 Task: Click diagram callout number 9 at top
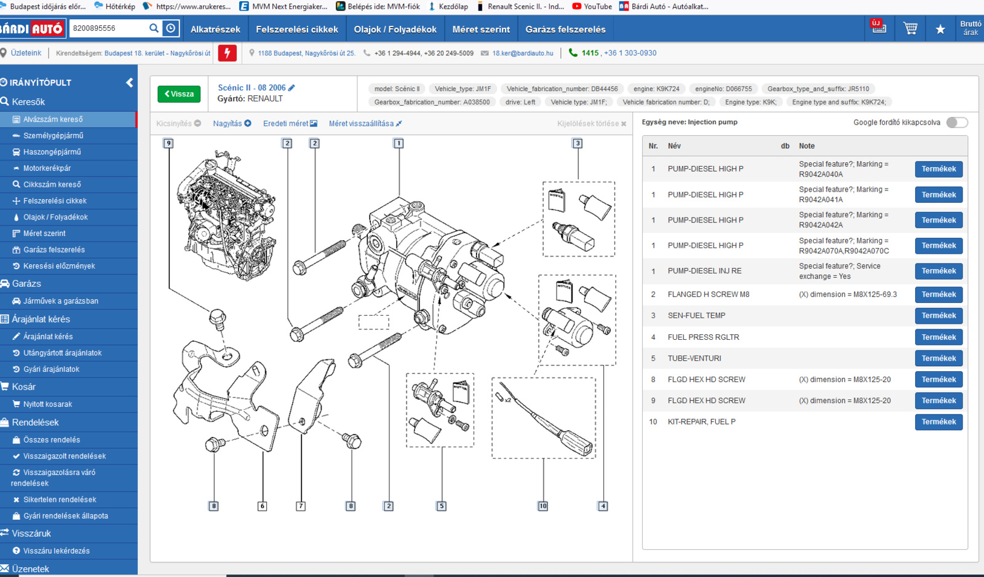point(168,143)
